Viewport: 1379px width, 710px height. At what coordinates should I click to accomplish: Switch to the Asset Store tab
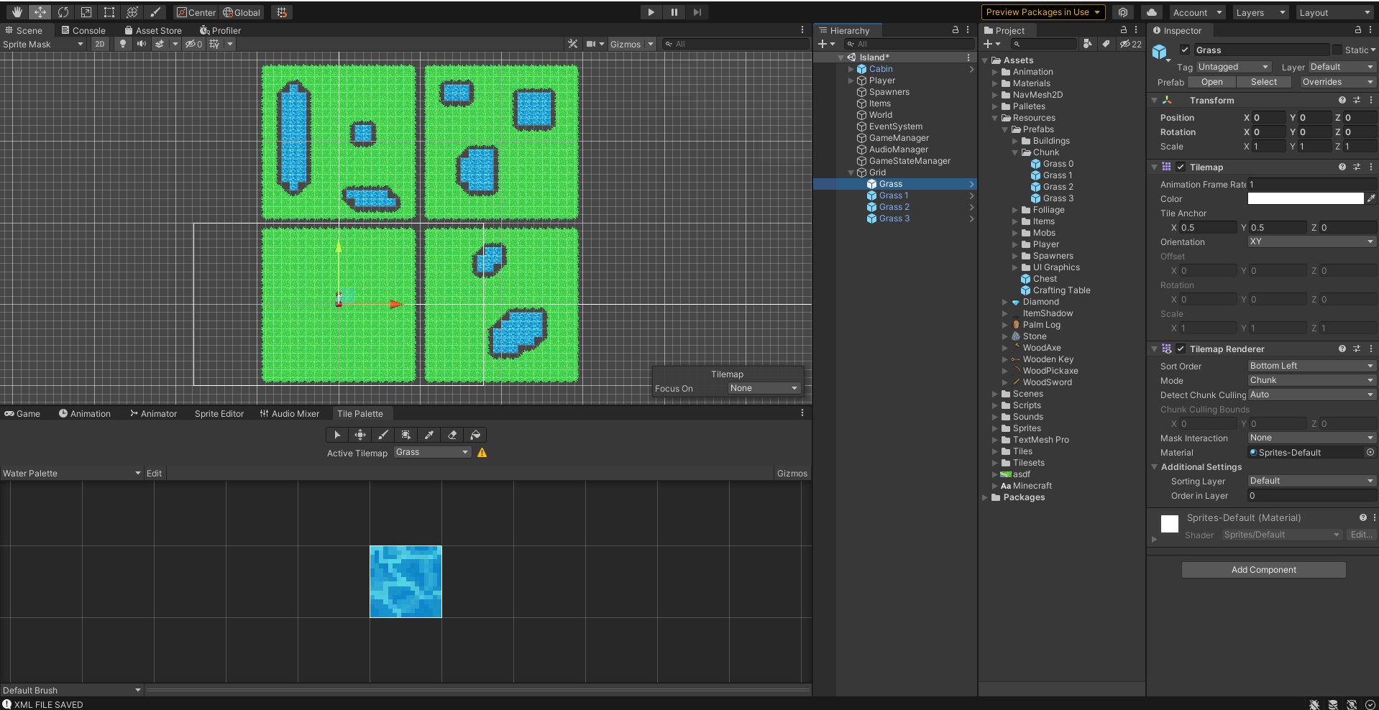(153, 30)
